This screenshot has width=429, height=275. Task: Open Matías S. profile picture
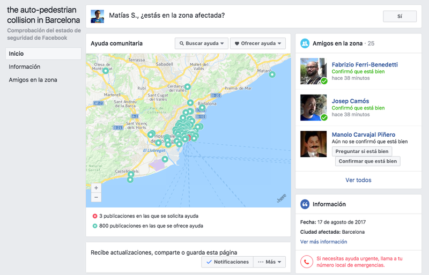[x=98, y=17]
